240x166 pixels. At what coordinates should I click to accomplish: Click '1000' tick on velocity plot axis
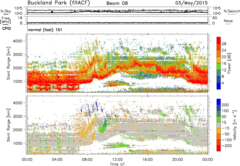pos(17,143)
